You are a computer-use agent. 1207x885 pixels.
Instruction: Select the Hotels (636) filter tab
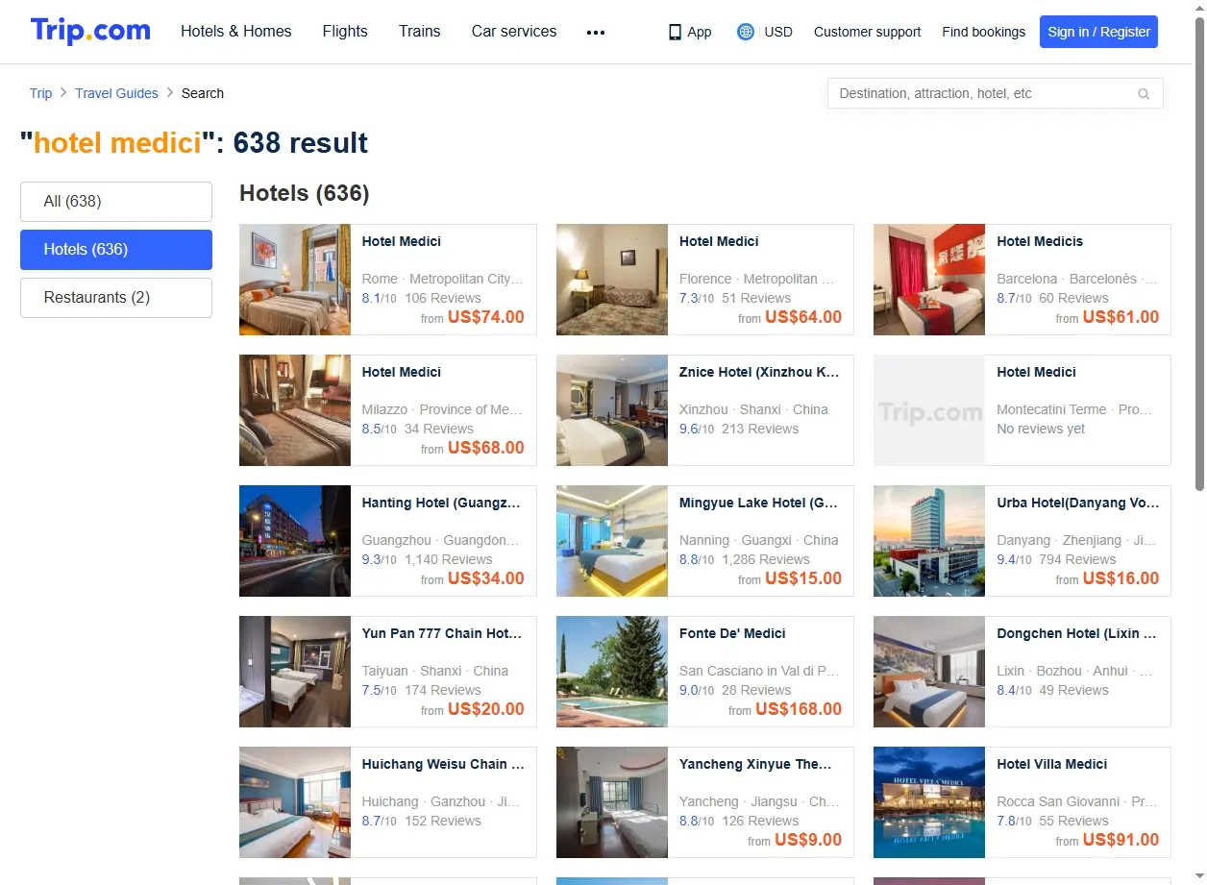coord(116,250)
